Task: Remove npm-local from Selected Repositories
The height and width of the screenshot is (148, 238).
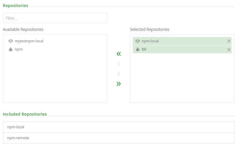Action: (x=229, y=41)
